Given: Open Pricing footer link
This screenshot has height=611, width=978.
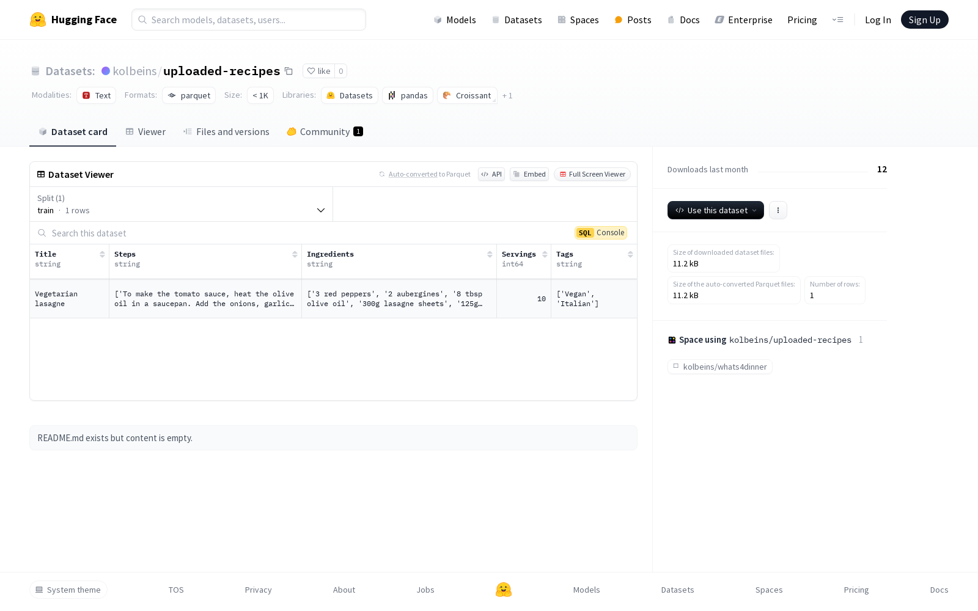Looking at the screenshot, I should click(856, 590).
